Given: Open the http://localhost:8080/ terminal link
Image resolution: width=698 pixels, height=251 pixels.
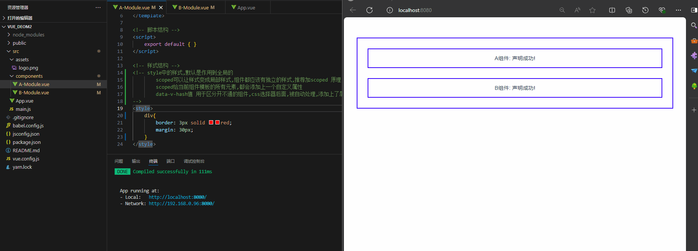Looking at the screenshot, I should pyautogui.click(x=177, y=197).
